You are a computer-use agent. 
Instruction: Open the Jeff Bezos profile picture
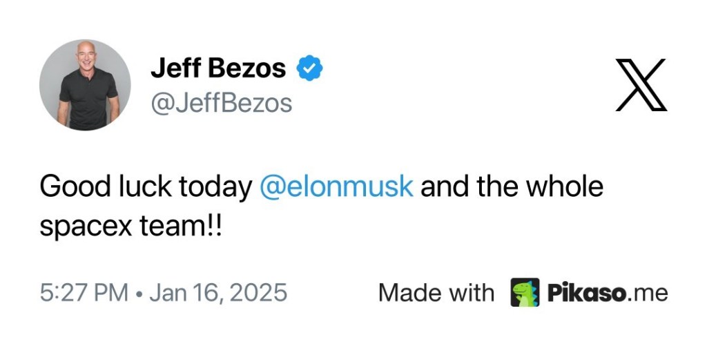pyautogui.click(x=85, y=85)
